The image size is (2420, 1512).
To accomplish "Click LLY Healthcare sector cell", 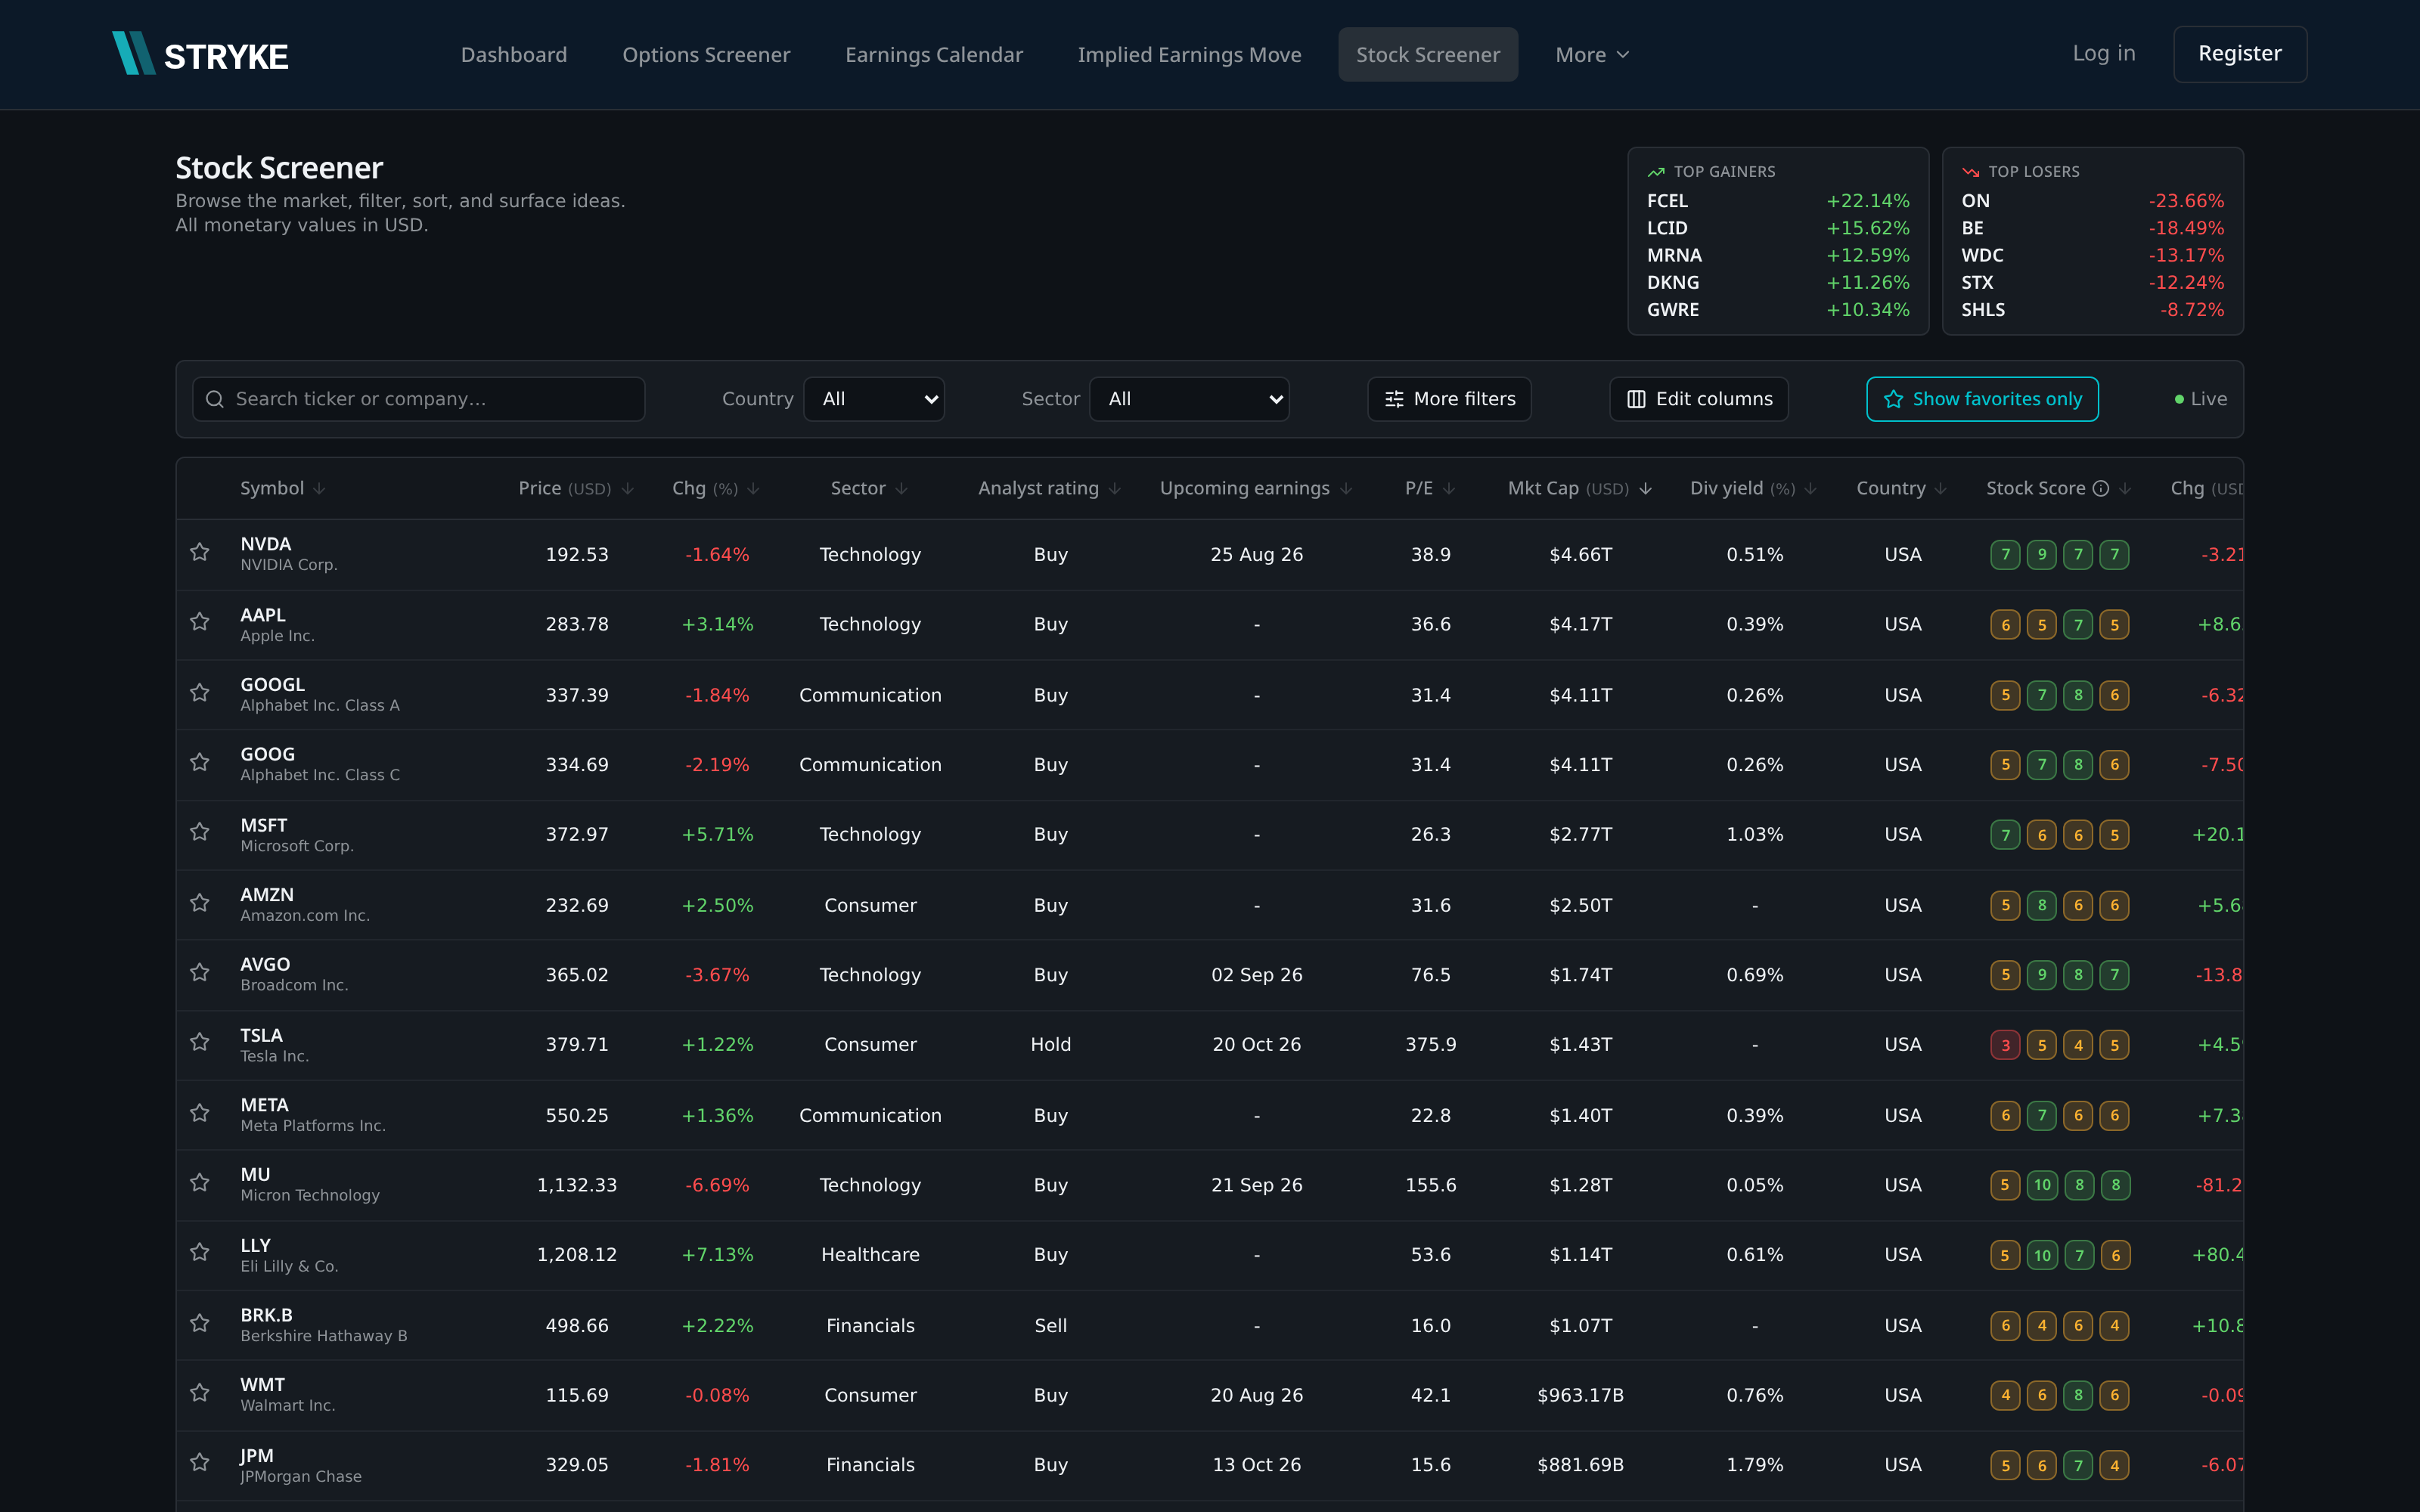I will click(870, 1254).
